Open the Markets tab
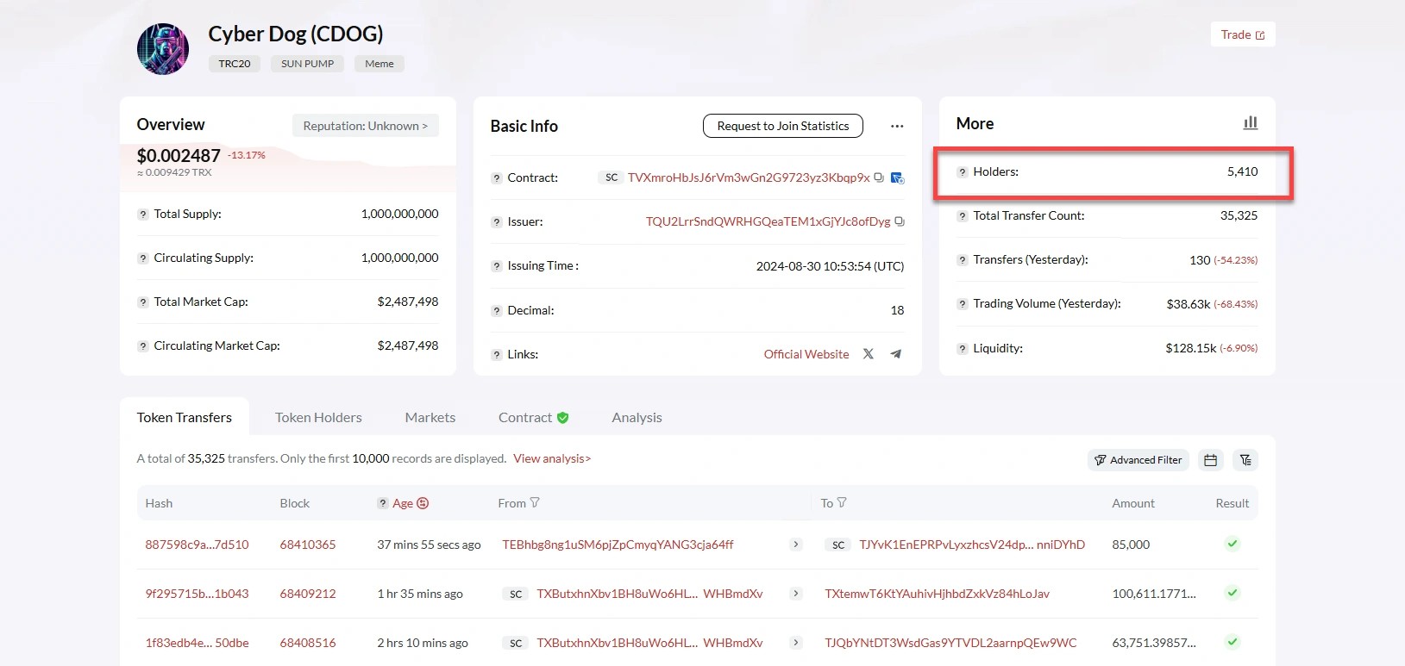The width and height of the screenshot is (1405, 666). (430, 417)
